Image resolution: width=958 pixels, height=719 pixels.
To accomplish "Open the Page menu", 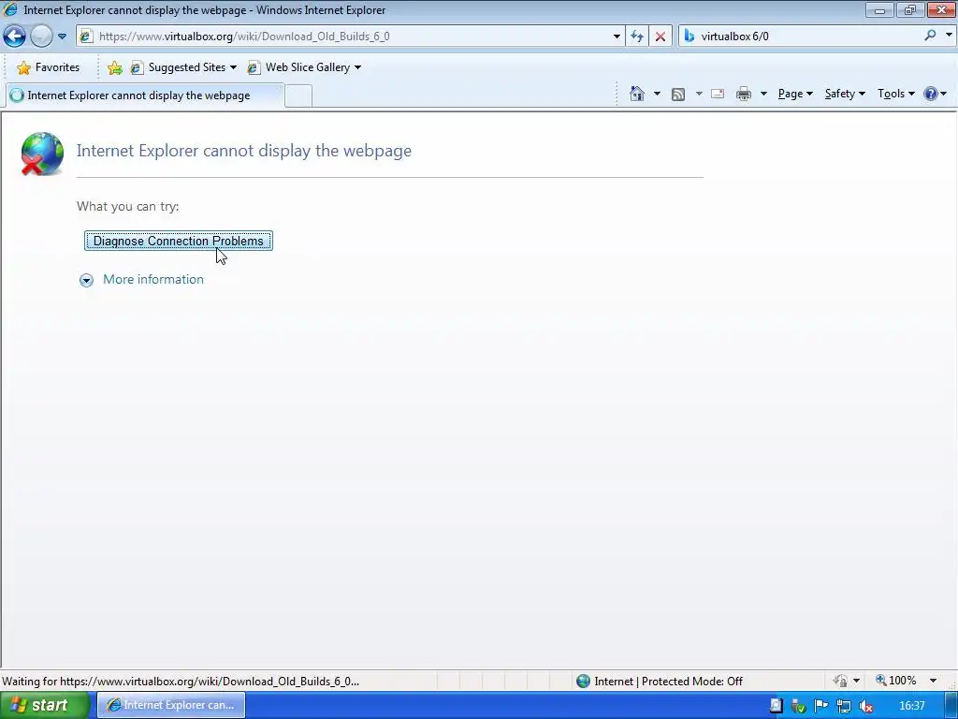I will [x=795, y=94].
